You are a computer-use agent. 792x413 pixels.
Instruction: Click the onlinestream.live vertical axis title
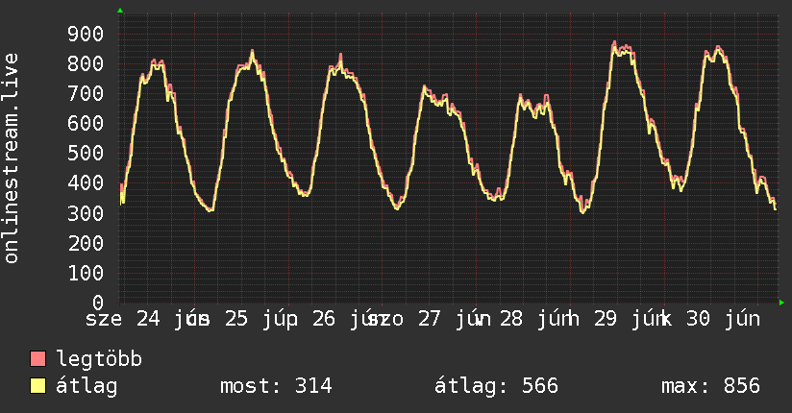pyautogui.click(x=12, y=158)
